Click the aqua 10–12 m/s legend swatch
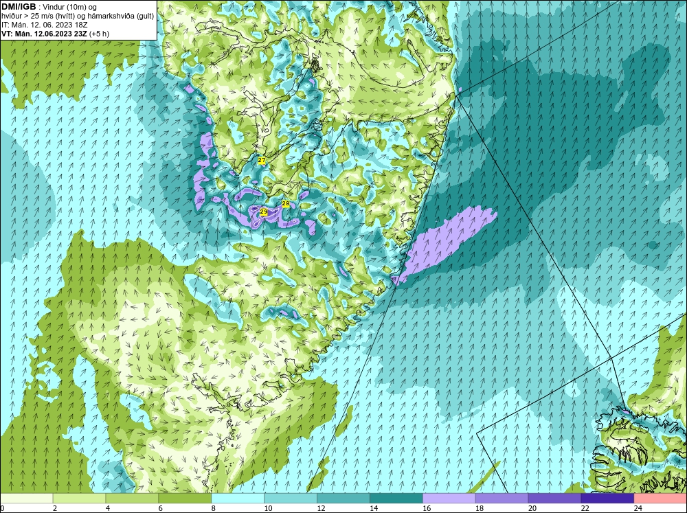Image resolution: width=687 pixels, height=513 pixels. (291, 499)
